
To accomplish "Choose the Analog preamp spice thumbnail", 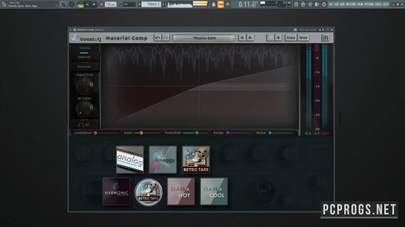I will 130,159.
